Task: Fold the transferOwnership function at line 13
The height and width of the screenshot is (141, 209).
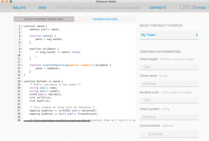Action: click(22, 65)
